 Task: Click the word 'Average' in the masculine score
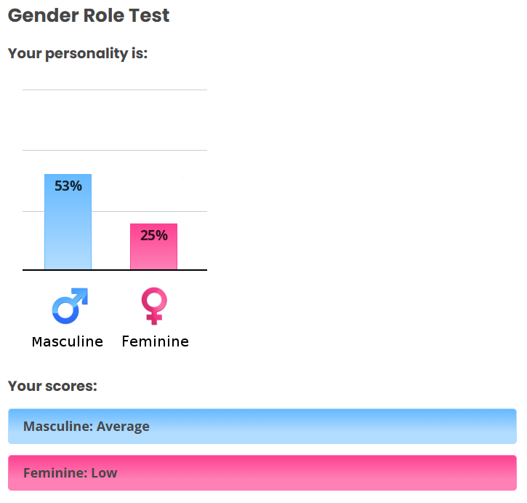pos(123,427)
